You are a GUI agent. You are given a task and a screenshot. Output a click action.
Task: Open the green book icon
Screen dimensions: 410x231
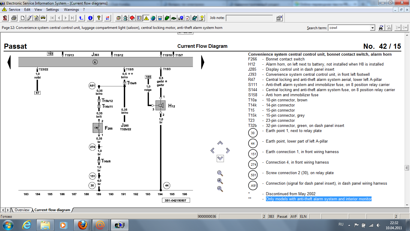[x=167, y=18]
